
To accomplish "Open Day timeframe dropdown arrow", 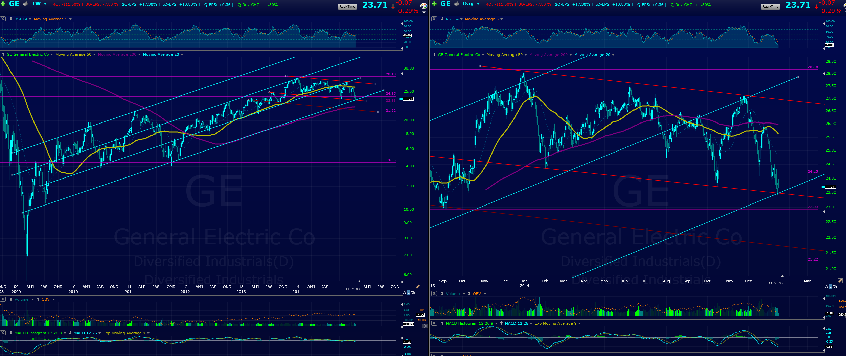I will 478,4.
